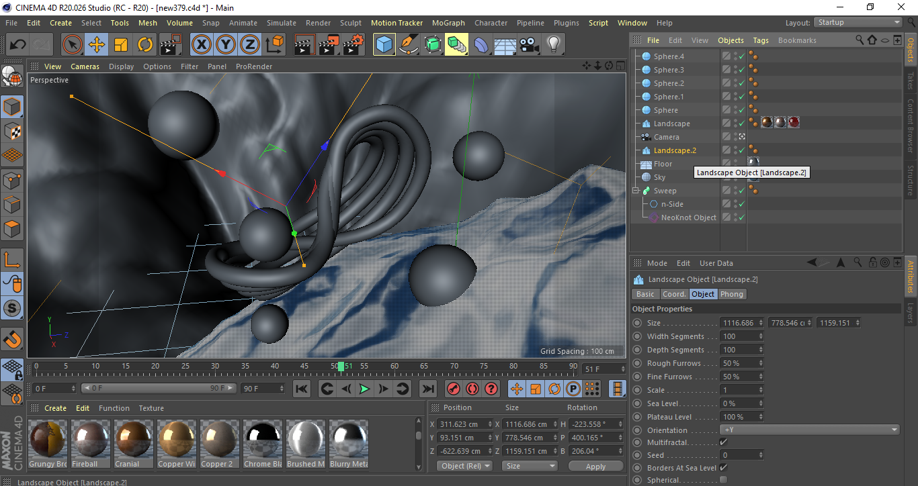Click Record Active Objects keyframe button
The height and width of the screenshot is (486, 918).
coord(454,389)
